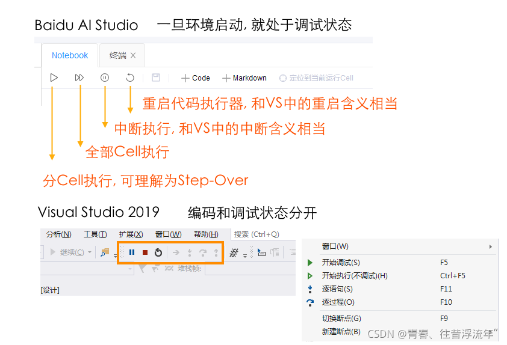
Task: Select 逐过程(O) step over
Action: coord(400,302)
